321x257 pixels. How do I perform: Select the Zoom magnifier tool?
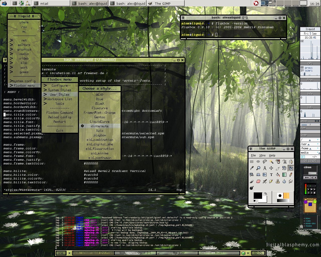pyautogui.click(x=258, y=168)
